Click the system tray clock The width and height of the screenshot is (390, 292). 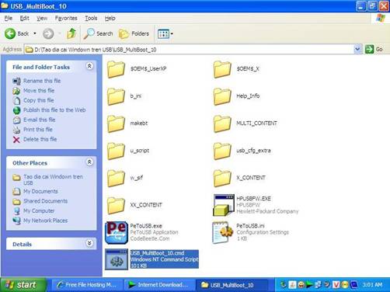pos(372,285)
